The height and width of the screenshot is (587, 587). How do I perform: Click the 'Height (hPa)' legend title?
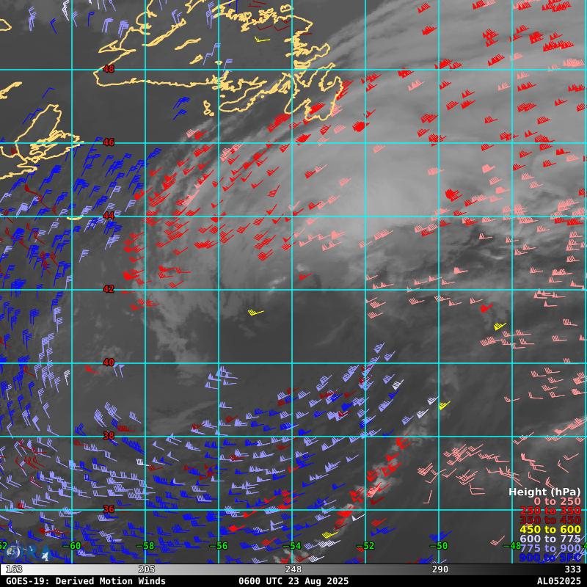click(x=544, y=492)
